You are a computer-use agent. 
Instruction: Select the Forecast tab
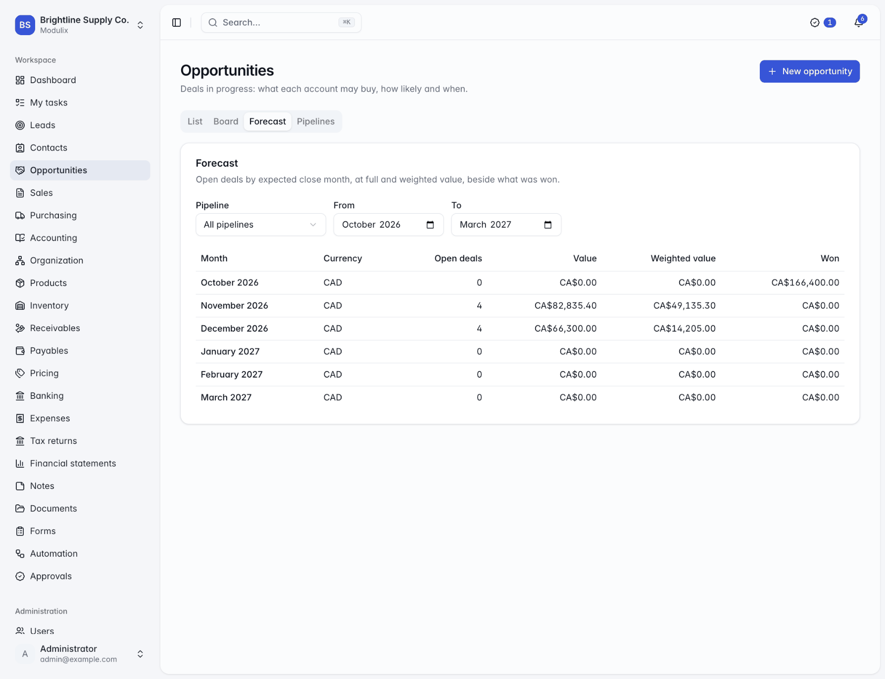267,121
